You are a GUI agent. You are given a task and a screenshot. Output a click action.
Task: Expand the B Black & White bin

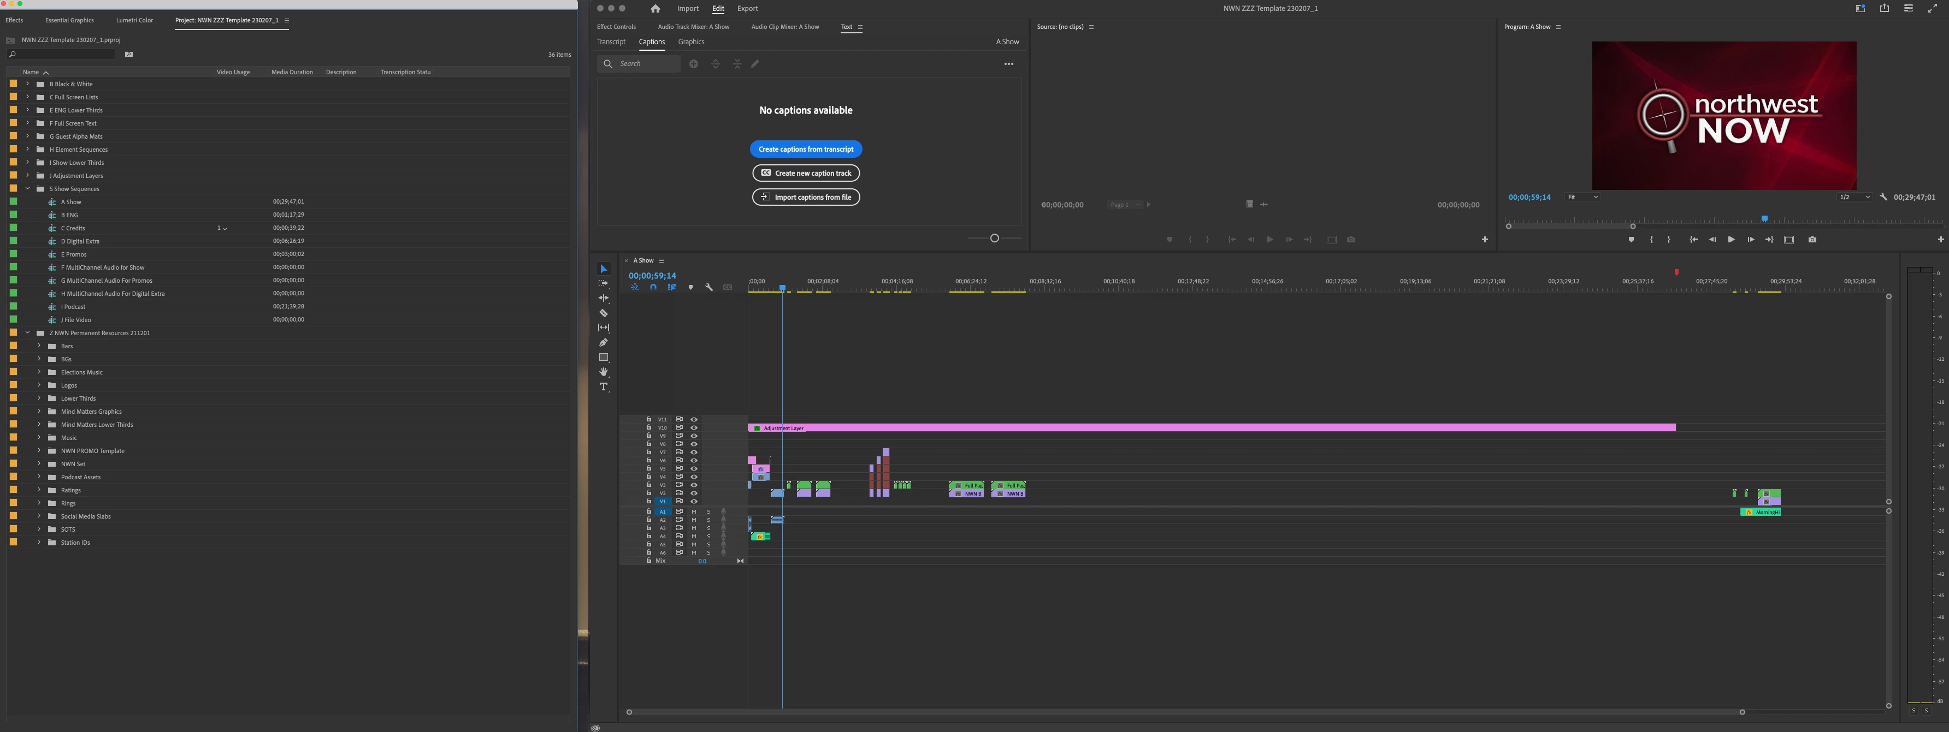(x=28, y=84)
